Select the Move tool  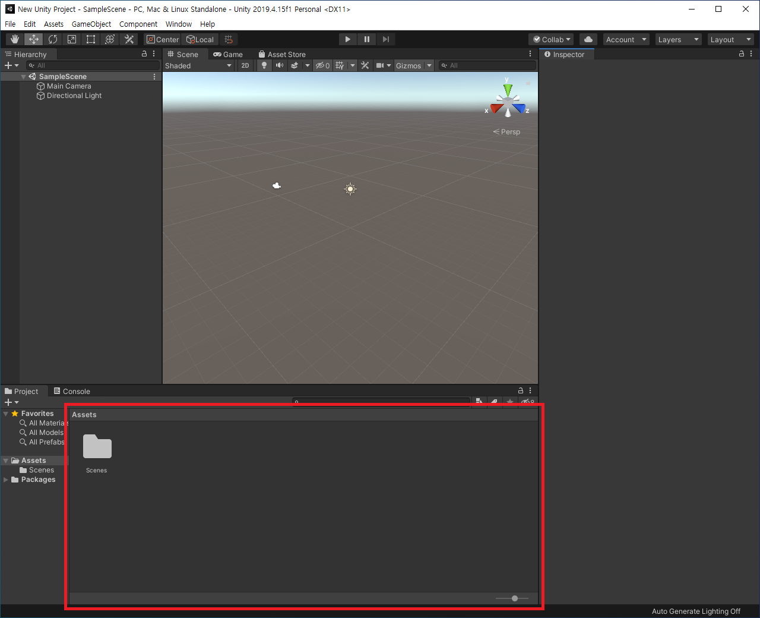tap(34, 39)
